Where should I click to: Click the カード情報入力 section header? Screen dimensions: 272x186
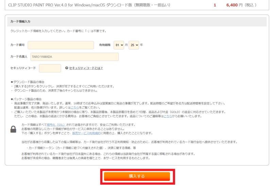click(137, 21)
